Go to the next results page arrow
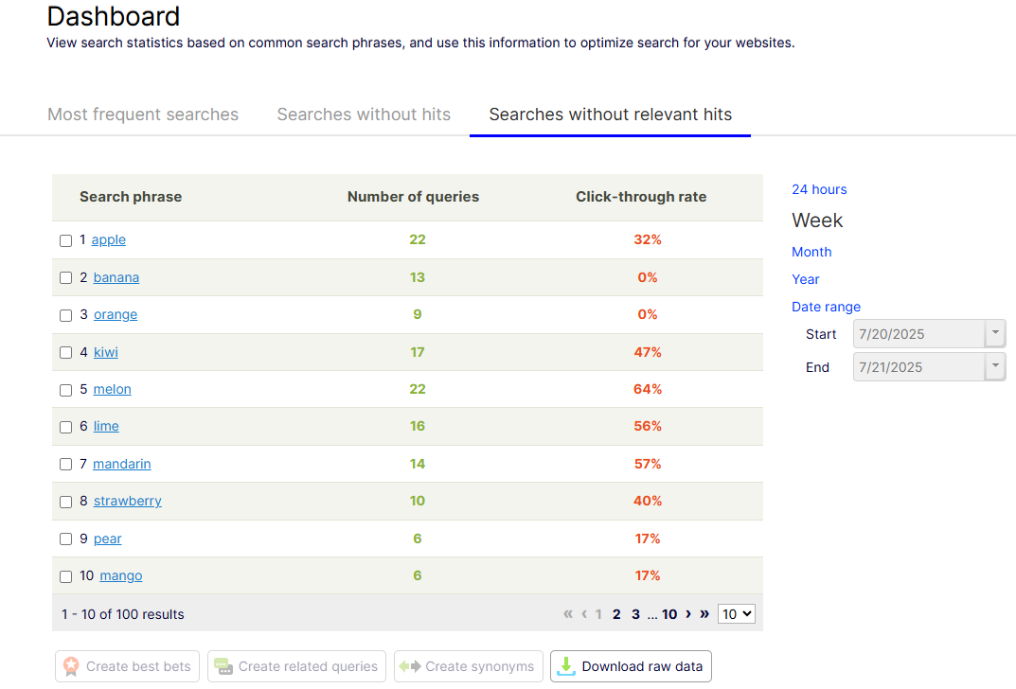Image resolution: width=1016 pixels, height=689 pixels. click(688, 614)
